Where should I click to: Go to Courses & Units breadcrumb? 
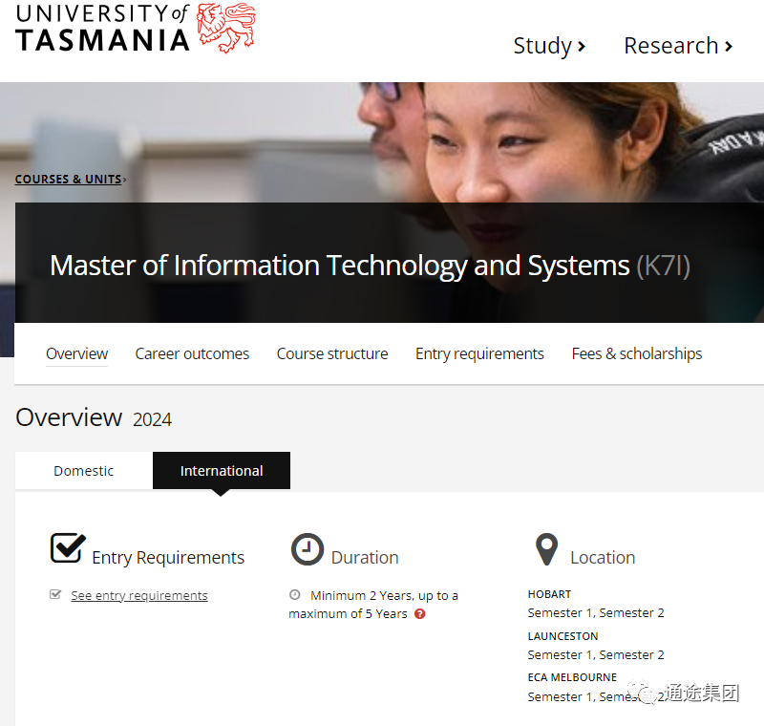(68, 180)
